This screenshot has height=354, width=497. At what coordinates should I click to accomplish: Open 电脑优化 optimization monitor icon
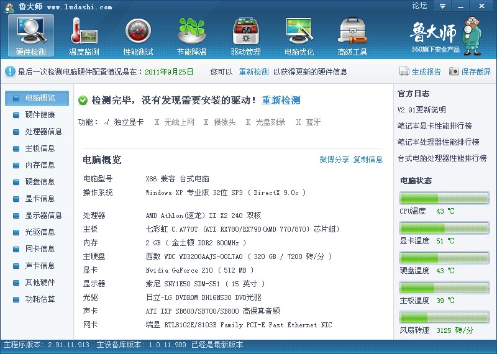pyautogui.click(x=299, y=35)
